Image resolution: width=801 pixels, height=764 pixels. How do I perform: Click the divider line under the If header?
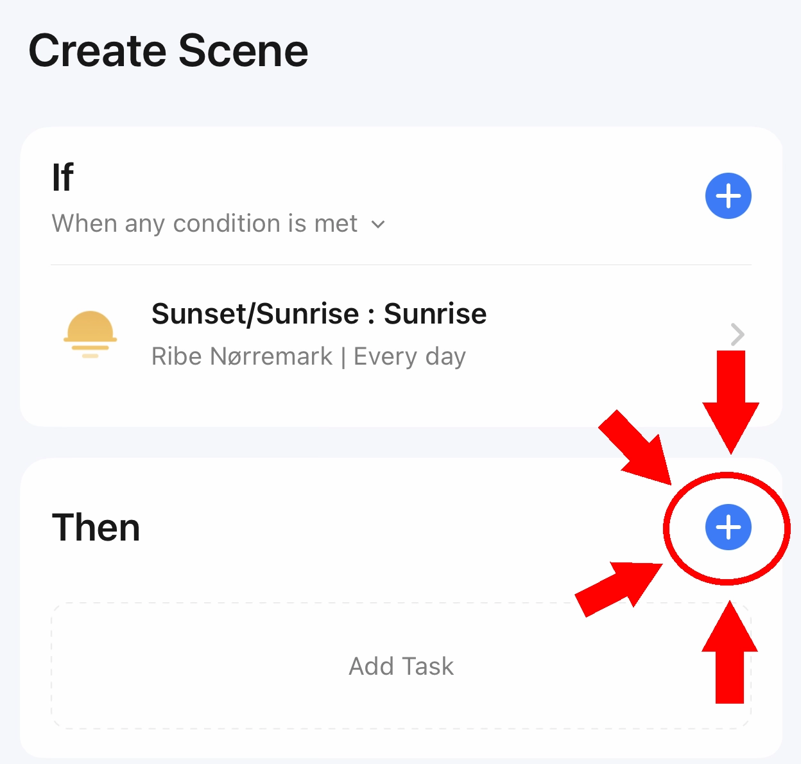[x=401, y=265]
